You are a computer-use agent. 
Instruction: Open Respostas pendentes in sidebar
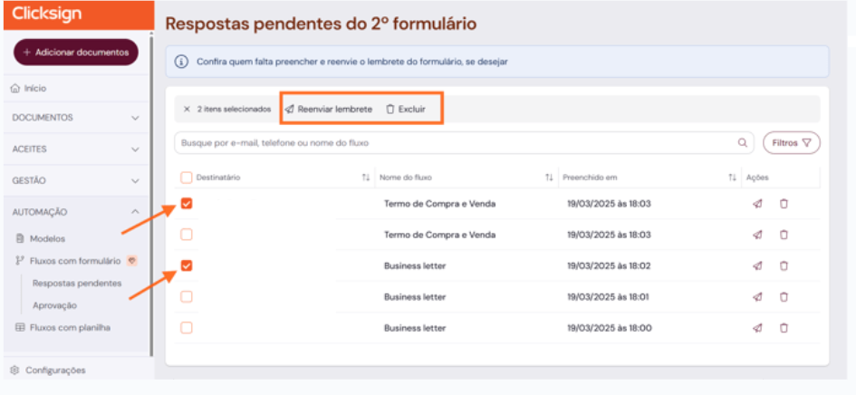(x=76, y=283)
